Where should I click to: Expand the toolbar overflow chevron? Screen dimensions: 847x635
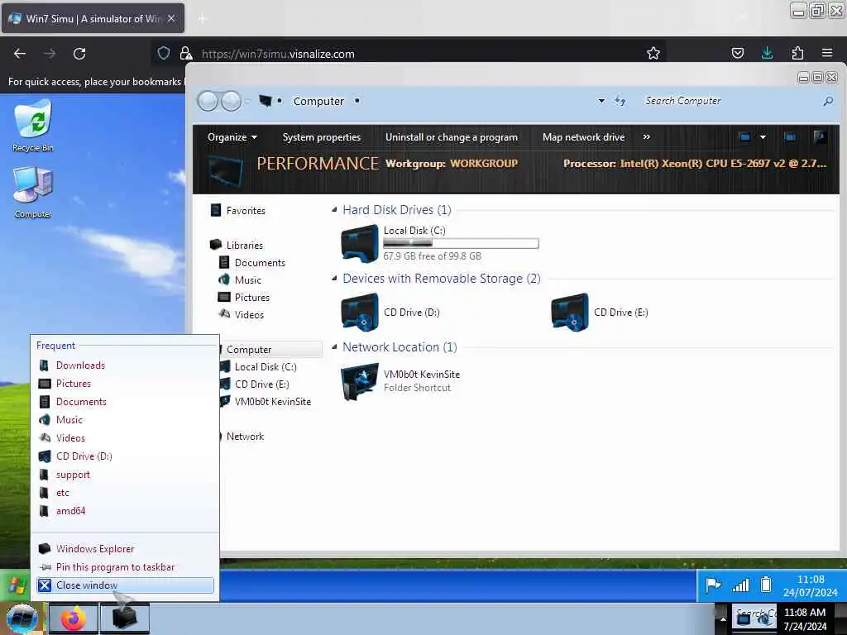[647, 137]
